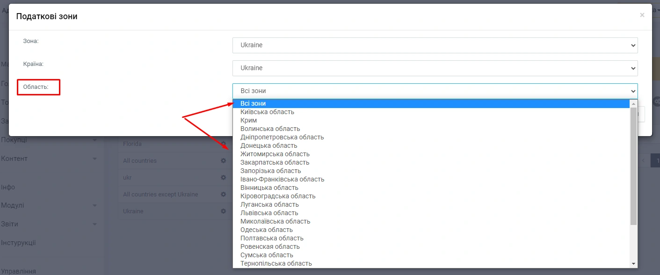The height and width of the screenshot is (275, 660).
Task: Click gear for All countries except Ukraine
Action: [224, 195]
